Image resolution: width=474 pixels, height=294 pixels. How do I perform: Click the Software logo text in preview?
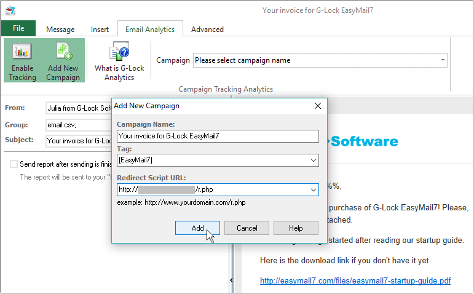pyautogui.click(x=365, y=141)
